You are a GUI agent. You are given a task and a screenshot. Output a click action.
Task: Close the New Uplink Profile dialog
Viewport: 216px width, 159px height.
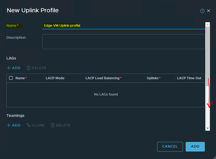pyautogui.click(x=209, y=11)
